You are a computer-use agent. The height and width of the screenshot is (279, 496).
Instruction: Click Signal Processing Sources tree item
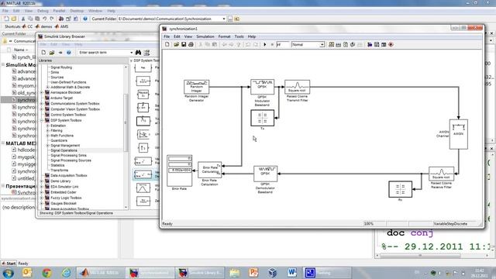point(71,160)
